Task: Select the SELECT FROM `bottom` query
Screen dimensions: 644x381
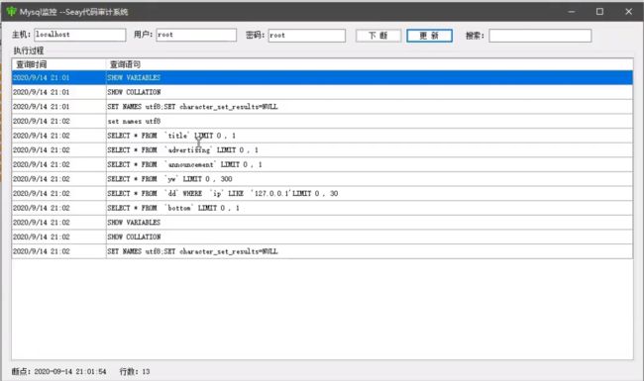Action: (322, 208)
